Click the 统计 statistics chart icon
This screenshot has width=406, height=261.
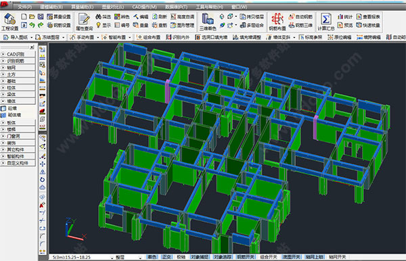(340, 17)
